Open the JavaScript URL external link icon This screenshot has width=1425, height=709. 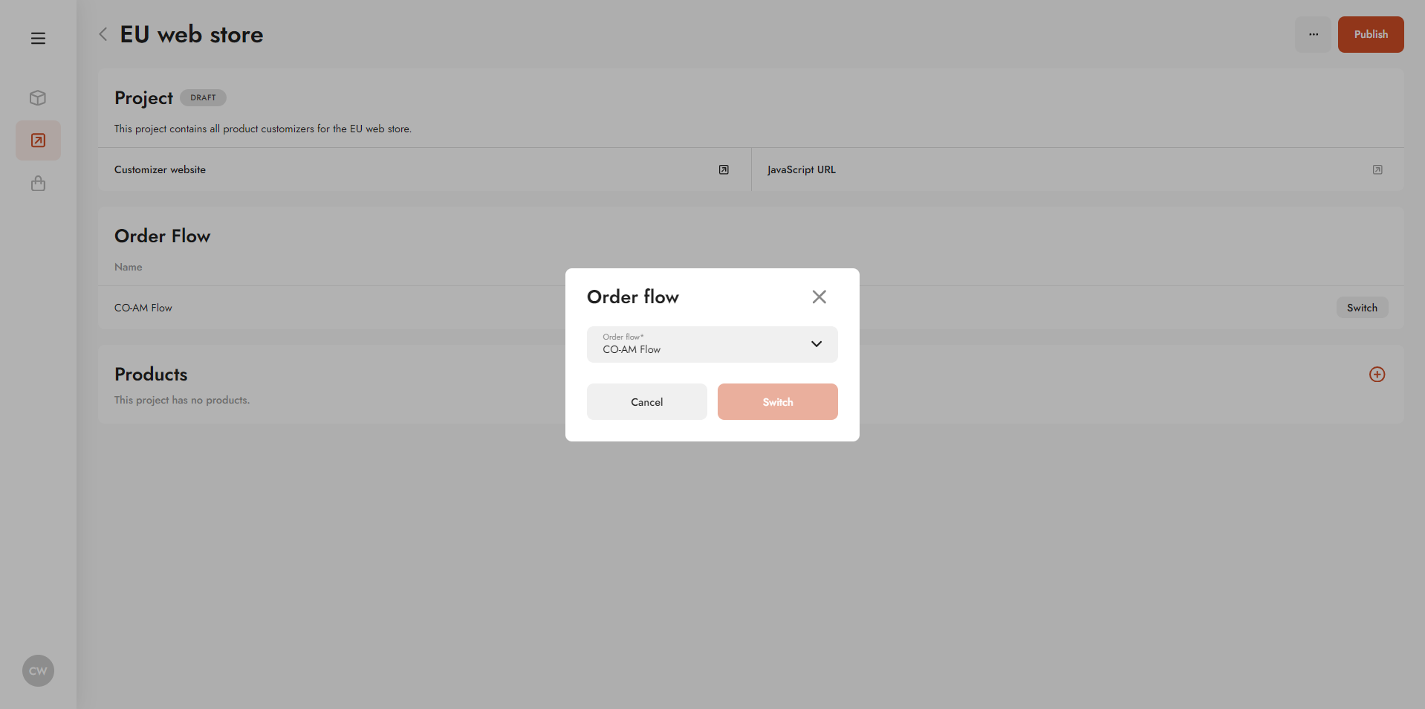tap(1377, 169)
